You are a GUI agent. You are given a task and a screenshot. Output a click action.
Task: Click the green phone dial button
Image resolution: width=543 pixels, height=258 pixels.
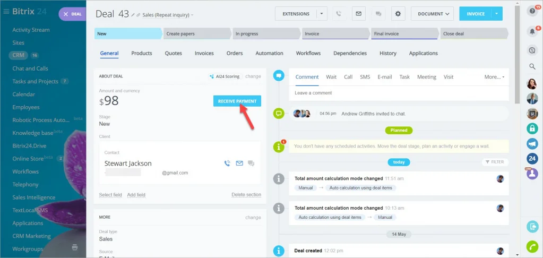tap(532, 246)
